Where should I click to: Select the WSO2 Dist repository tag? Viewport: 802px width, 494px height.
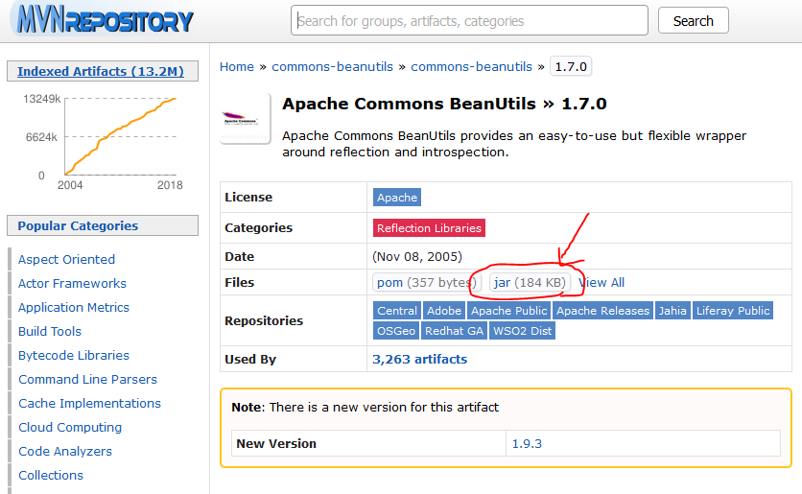[x=522, y=331]
